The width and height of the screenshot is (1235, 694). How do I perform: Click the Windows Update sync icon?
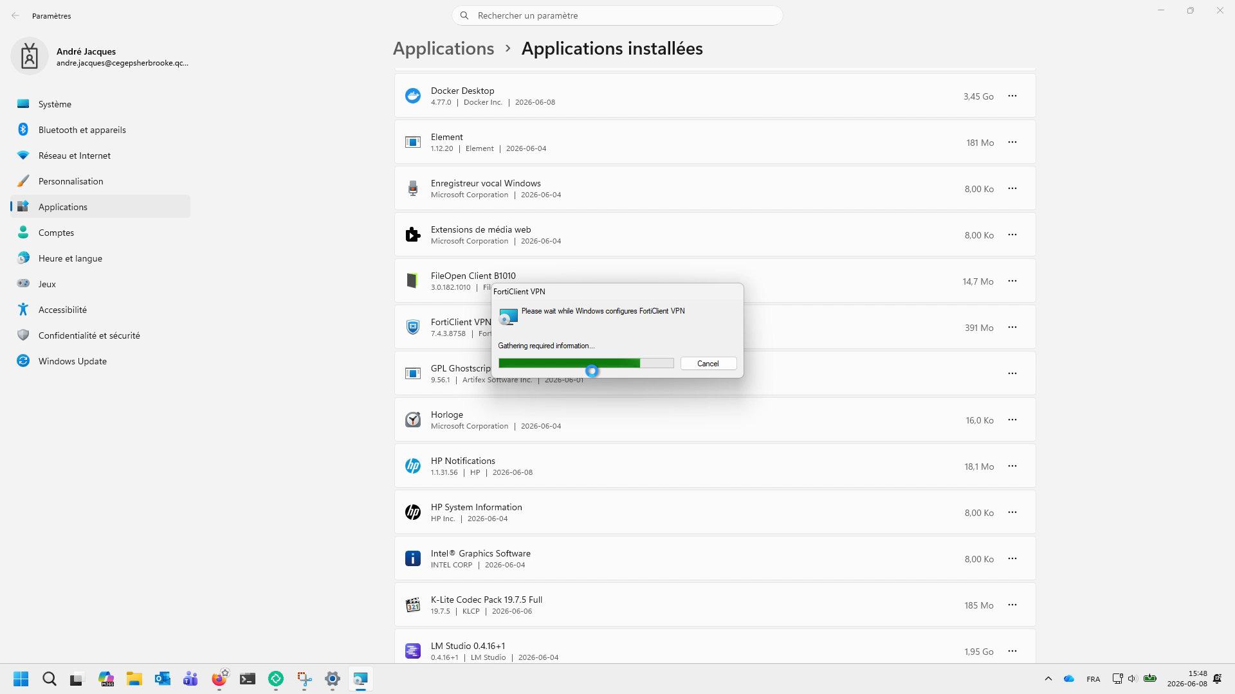[x=23, y=360]
